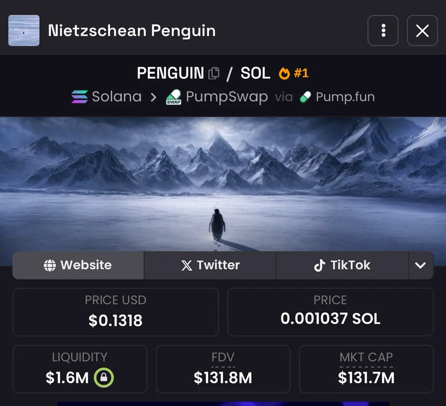Open the TikTok link
This screenshot has width=446, height=406.
pyautogui.click(x=342, y=265)
